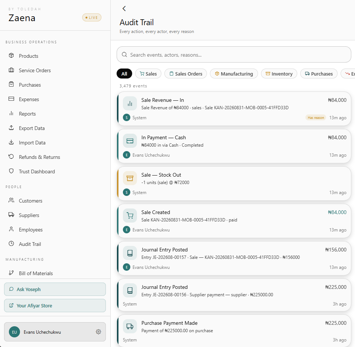
Task: Click the back arrow above Audit Trail
Action: 124,9
